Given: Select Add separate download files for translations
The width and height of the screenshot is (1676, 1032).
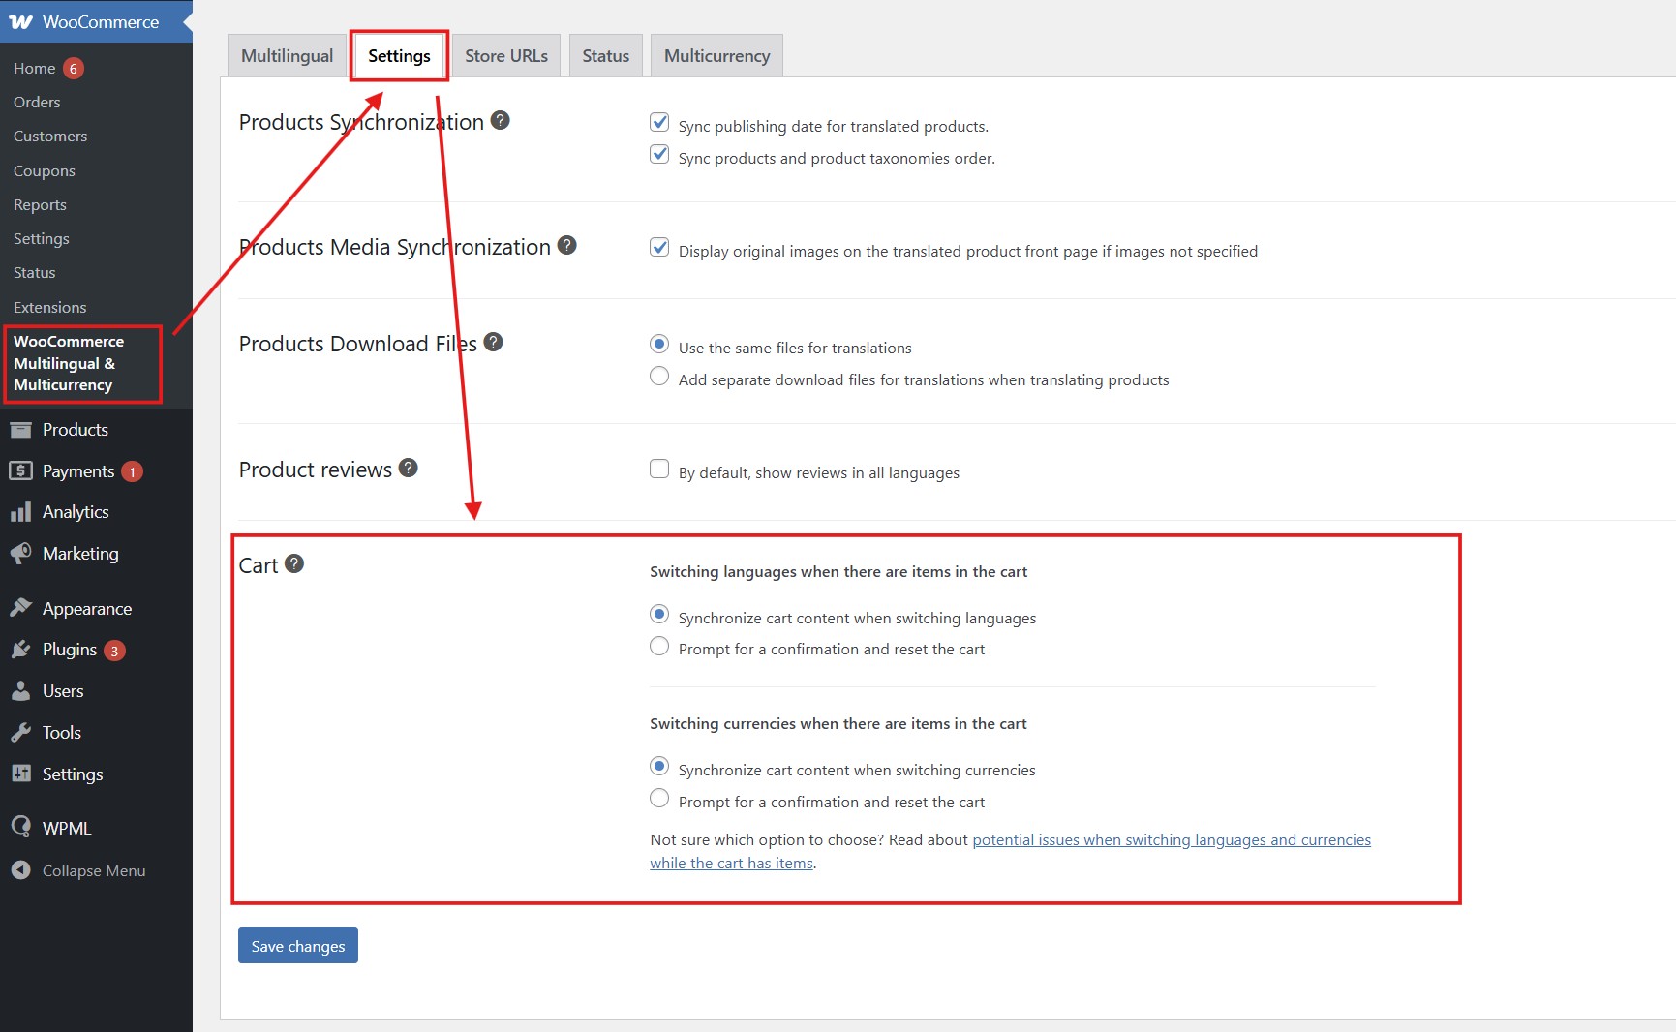Looking at the screenshot, I should click(x=659, y=376).
